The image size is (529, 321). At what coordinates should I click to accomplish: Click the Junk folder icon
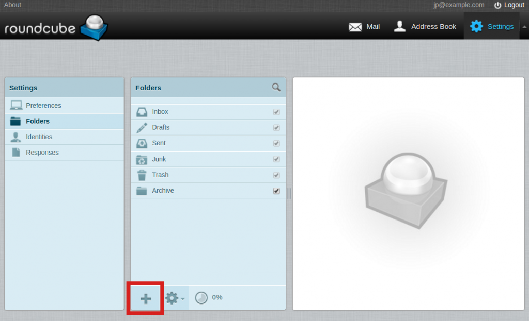[142, 159]
